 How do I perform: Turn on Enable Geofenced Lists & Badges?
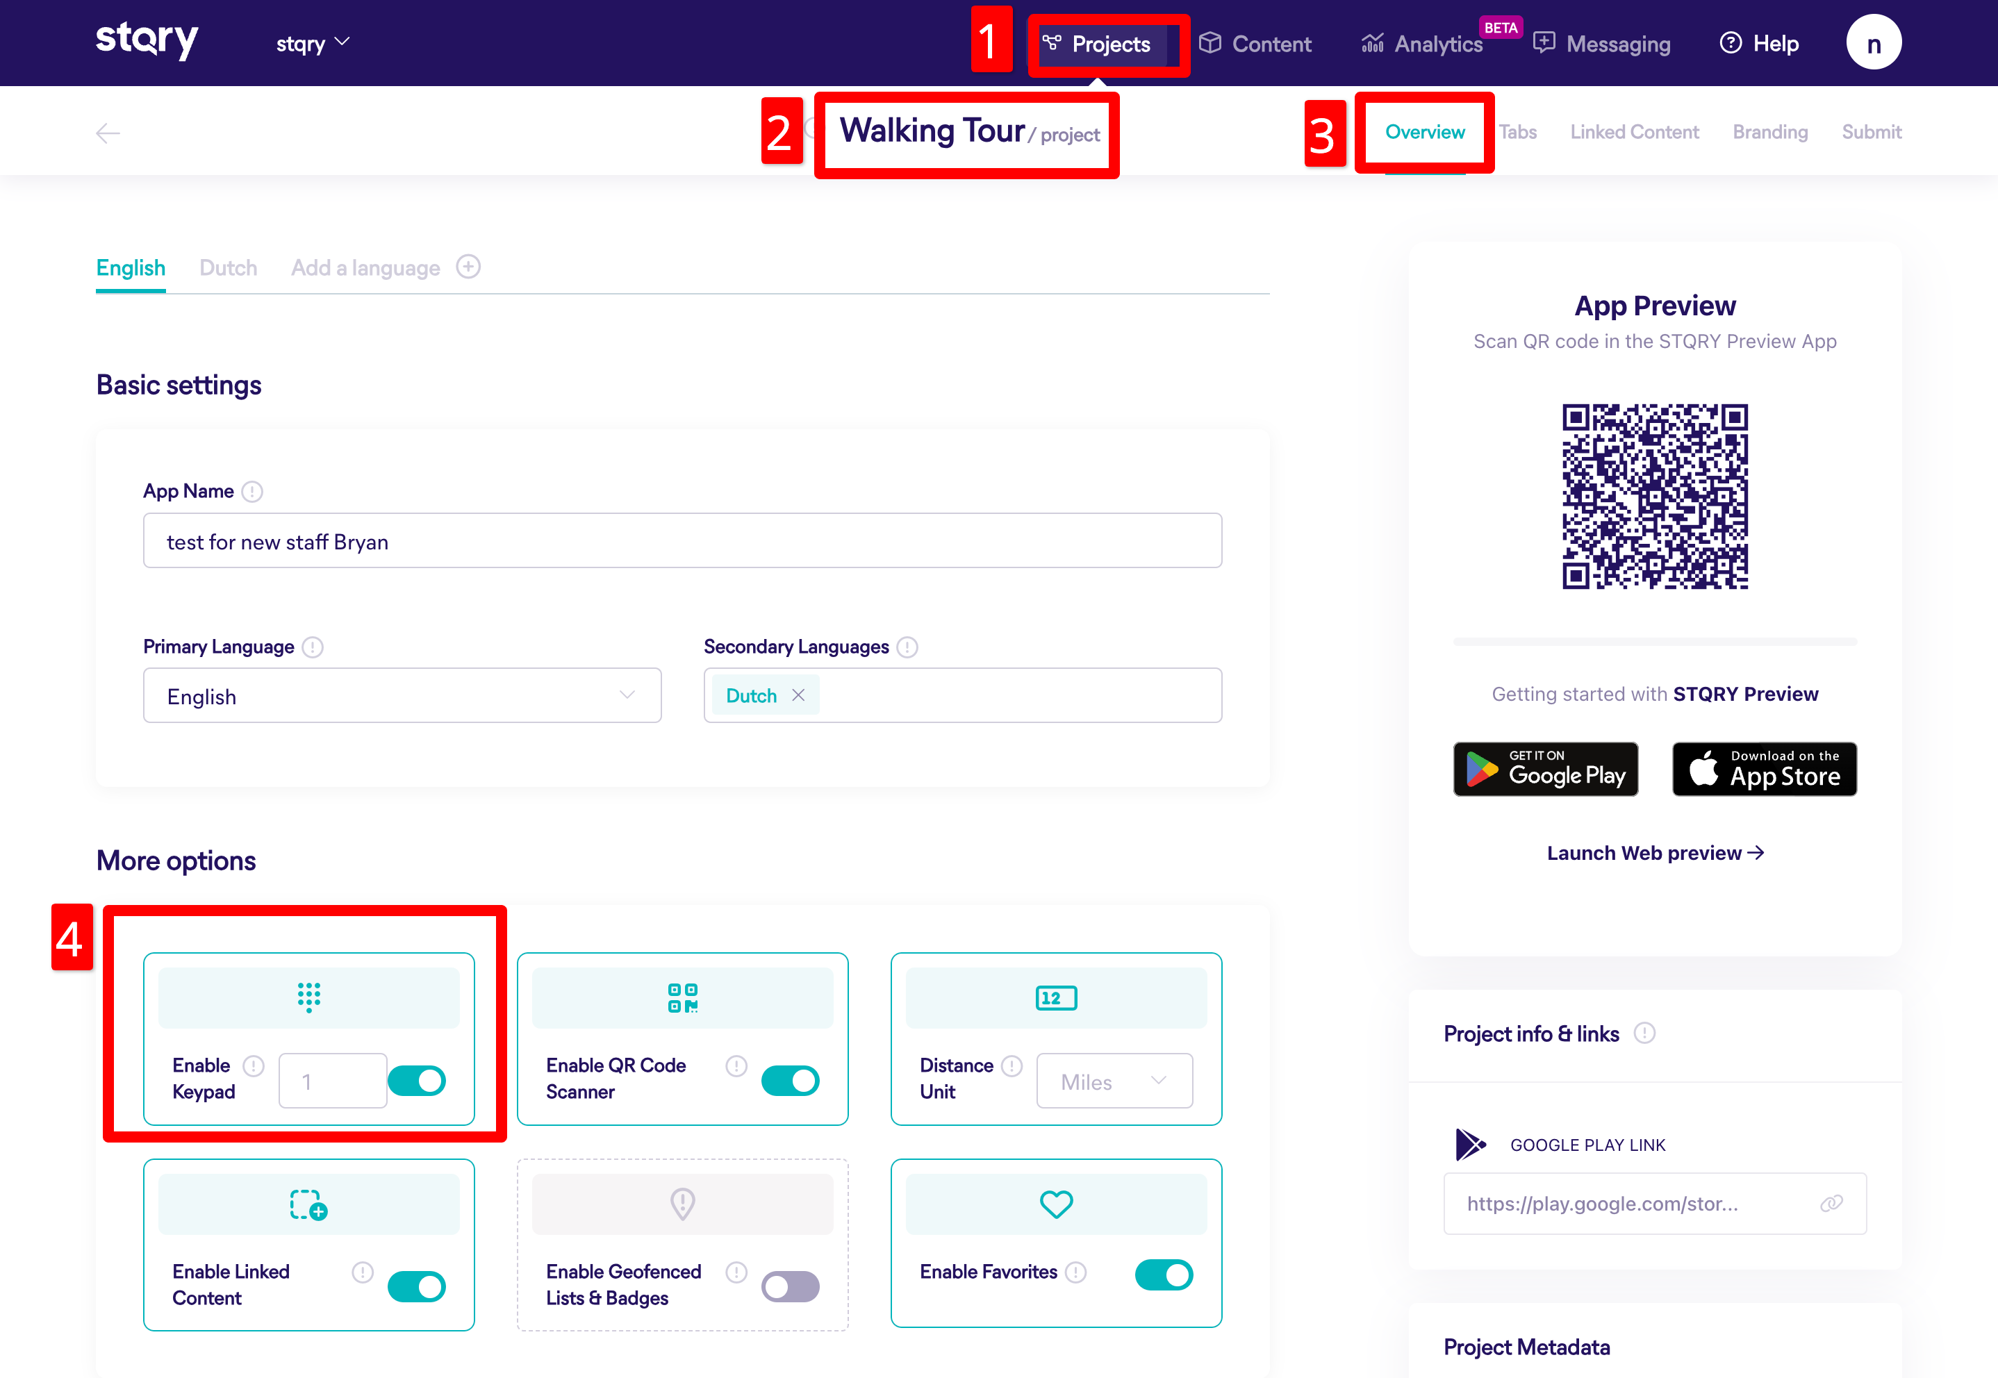click(789, 1286)
